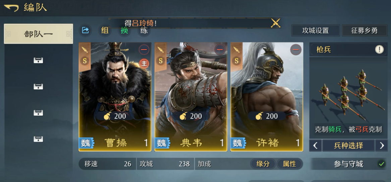Open the 兵种选择 selector
Viewport: 391px width, 182px height.
click(348, 146)
